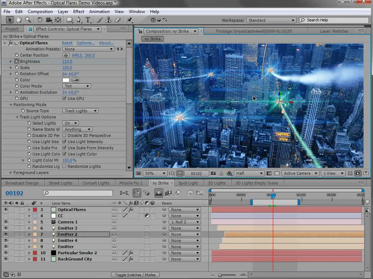373x279 pixels.
Task: Expand Foreground Layers group
Action: [x=11, y=172]
